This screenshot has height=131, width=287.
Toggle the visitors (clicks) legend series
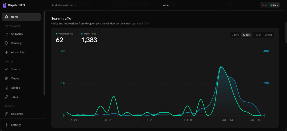(65, 34)
